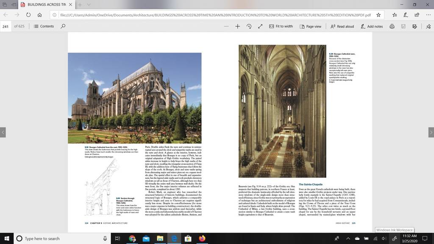This screenshot has width=434, height=244.
Task: Open Edge settings and more menu
Action: (428, 15)
